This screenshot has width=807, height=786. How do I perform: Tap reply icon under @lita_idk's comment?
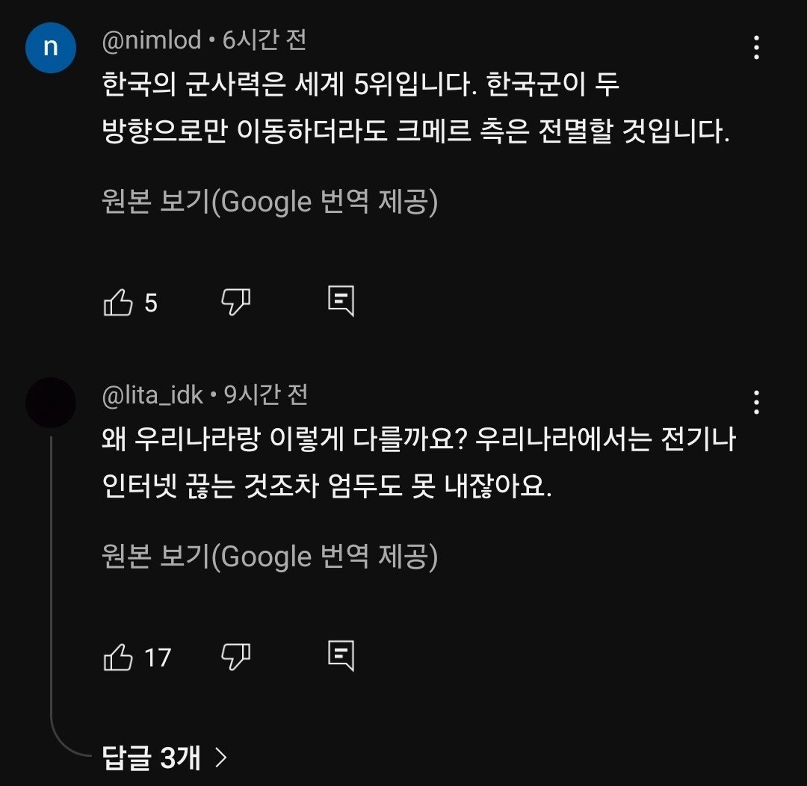click(341, 656)
